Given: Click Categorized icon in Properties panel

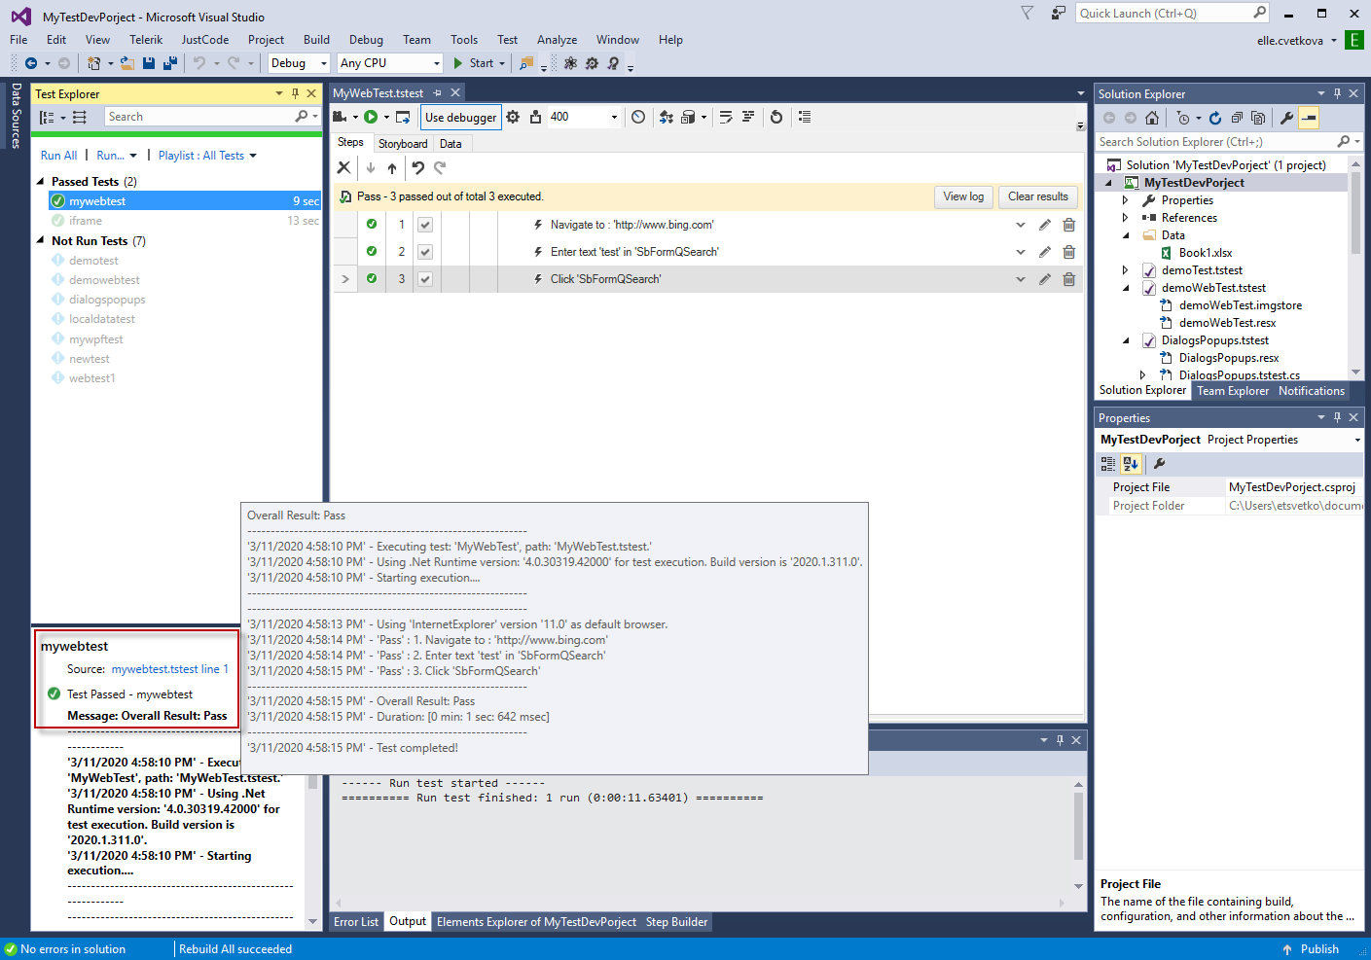Looking at the screenshot, I should (1108, 464).
